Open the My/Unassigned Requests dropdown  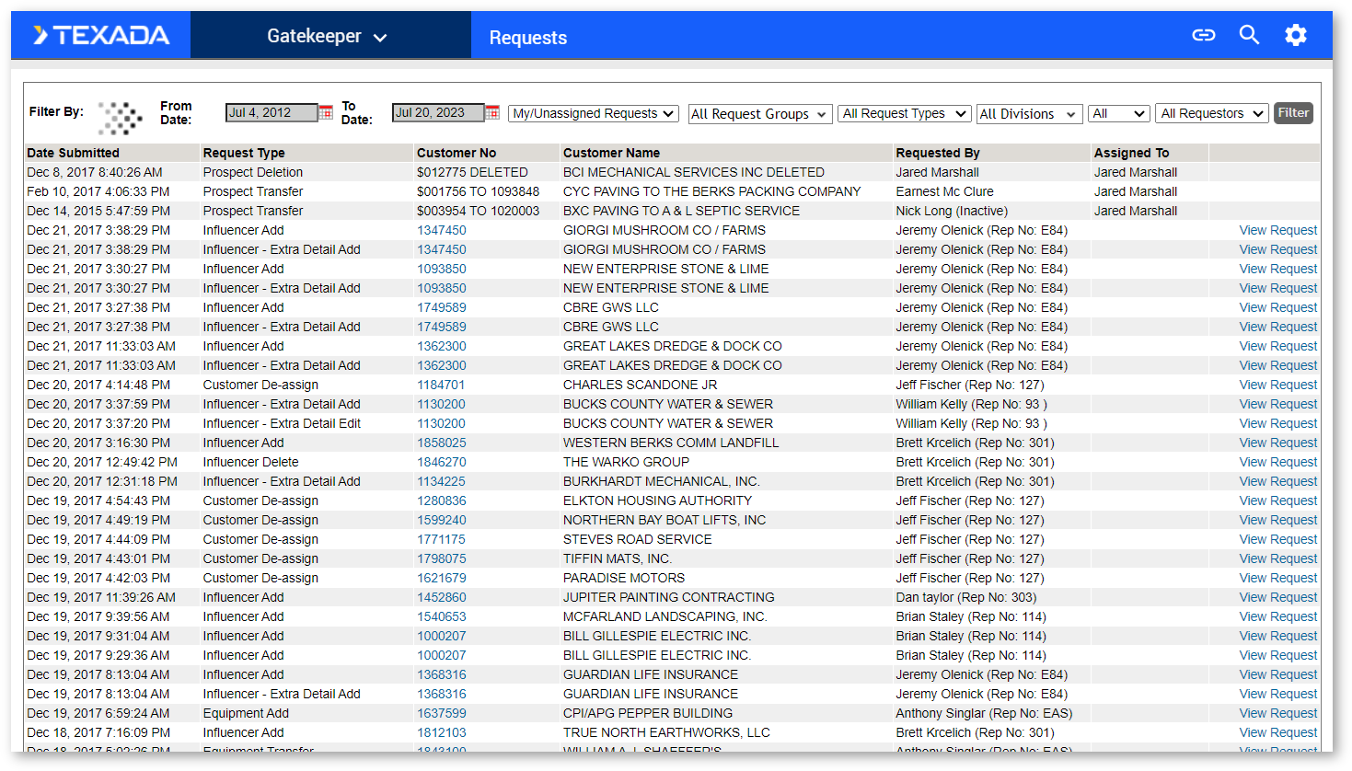click(594, 113)
